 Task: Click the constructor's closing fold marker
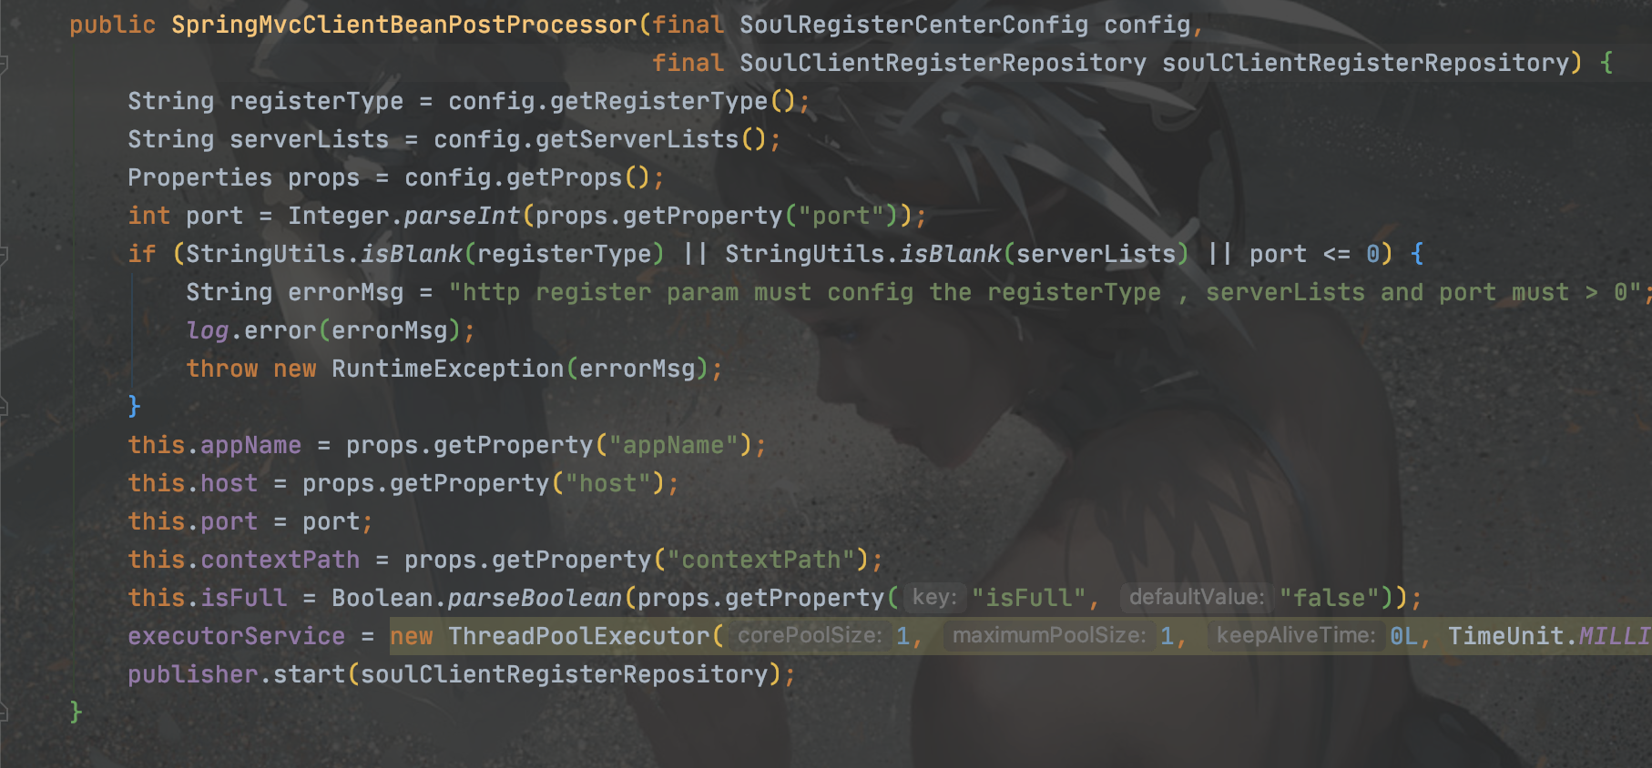click(x=4, y=712)
